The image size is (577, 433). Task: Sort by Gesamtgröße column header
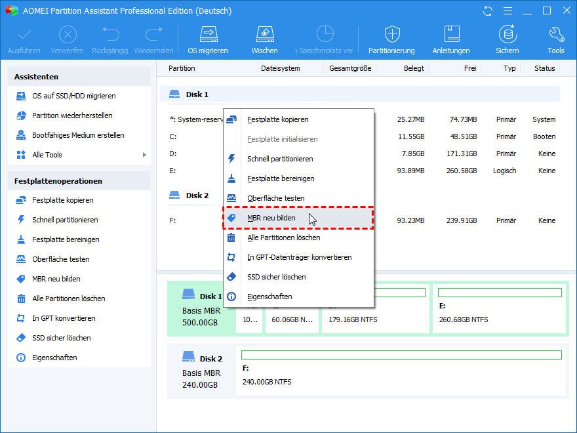[350, 68]
